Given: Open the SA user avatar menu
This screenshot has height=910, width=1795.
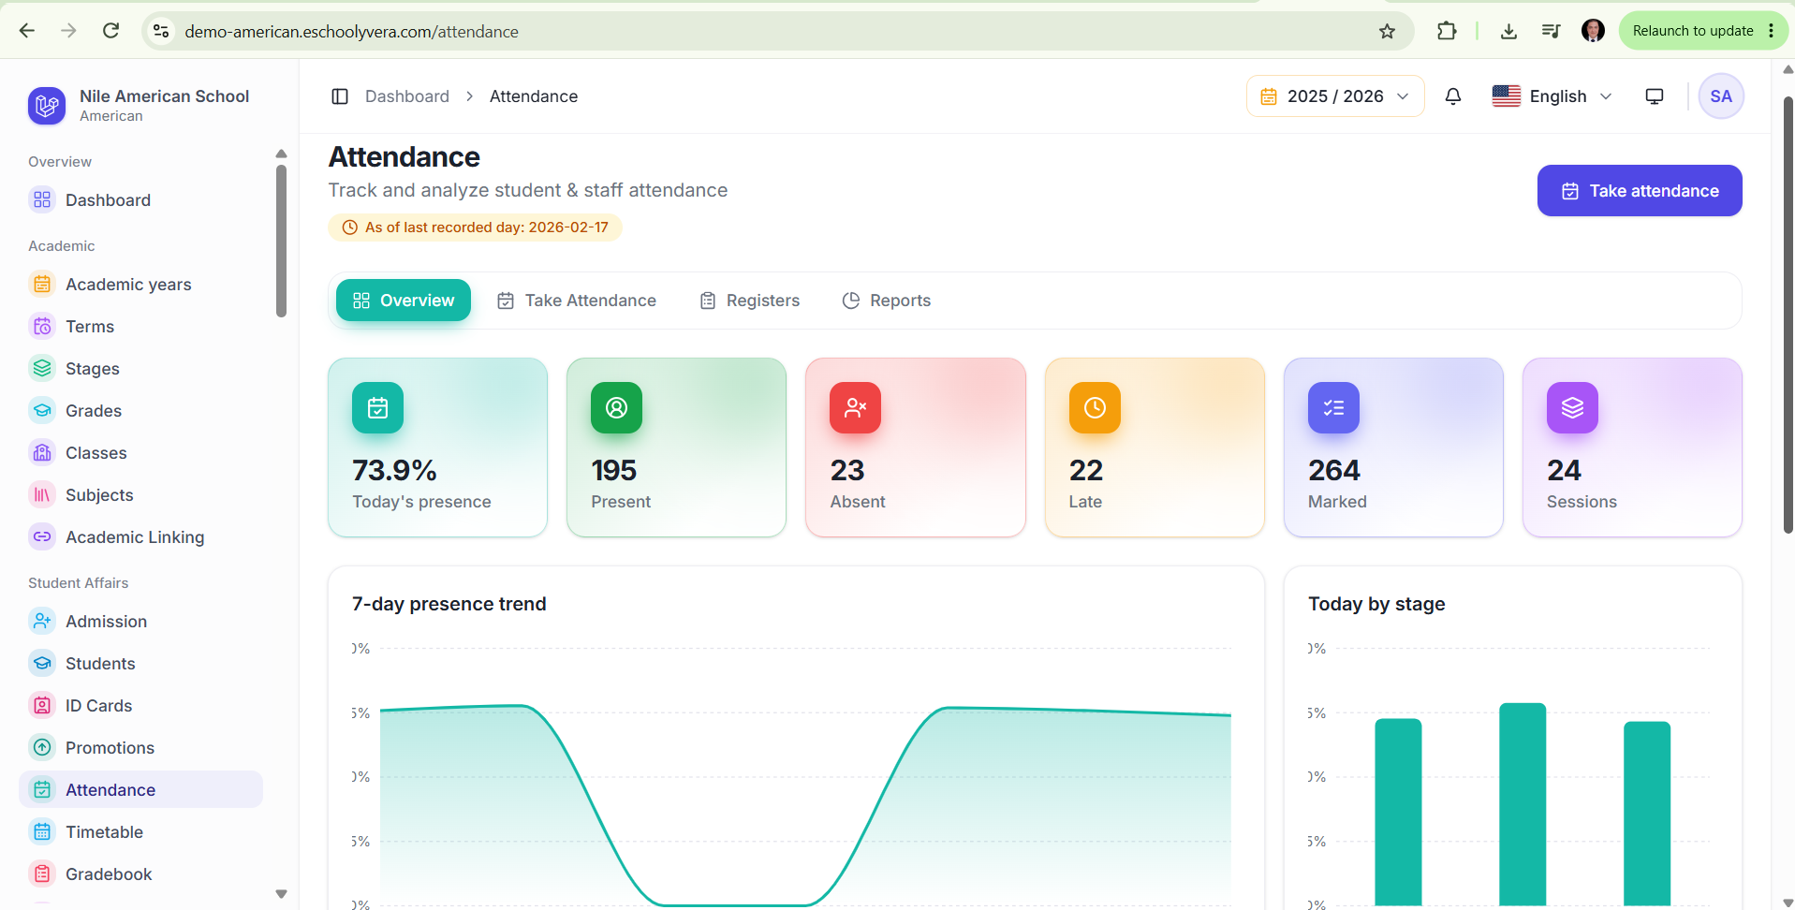Looking at the screenshot, I should (1721, 96).
